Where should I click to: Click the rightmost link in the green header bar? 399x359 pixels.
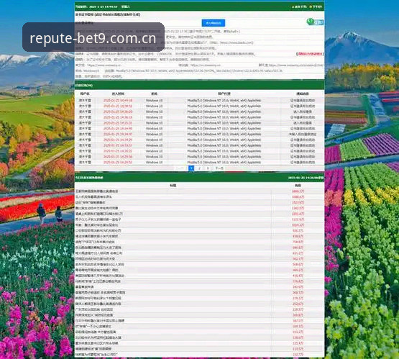pyautogui.click(x=317, y=6)
